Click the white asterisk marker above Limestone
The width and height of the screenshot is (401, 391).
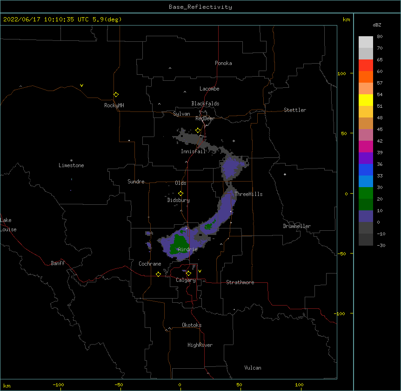pos(71,161)
